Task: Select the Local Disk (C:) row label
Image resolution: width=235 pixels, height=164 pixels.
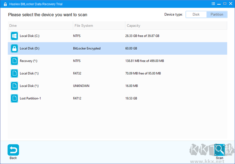Action: pos(29,36)
